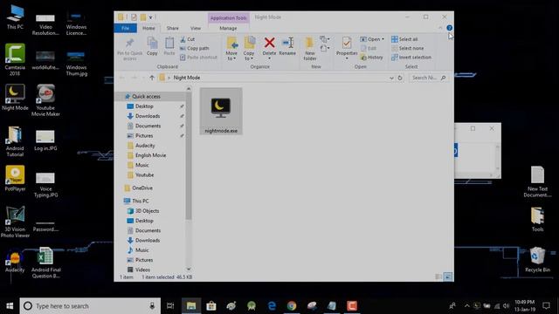Open Microsoft Edge from taskbar

(272, 306)
